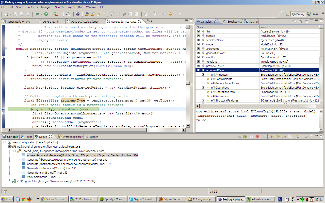Viewport: 325px width, 203px height.
Task: Switch to the Tasks tab
Action: tap(26, 137)
